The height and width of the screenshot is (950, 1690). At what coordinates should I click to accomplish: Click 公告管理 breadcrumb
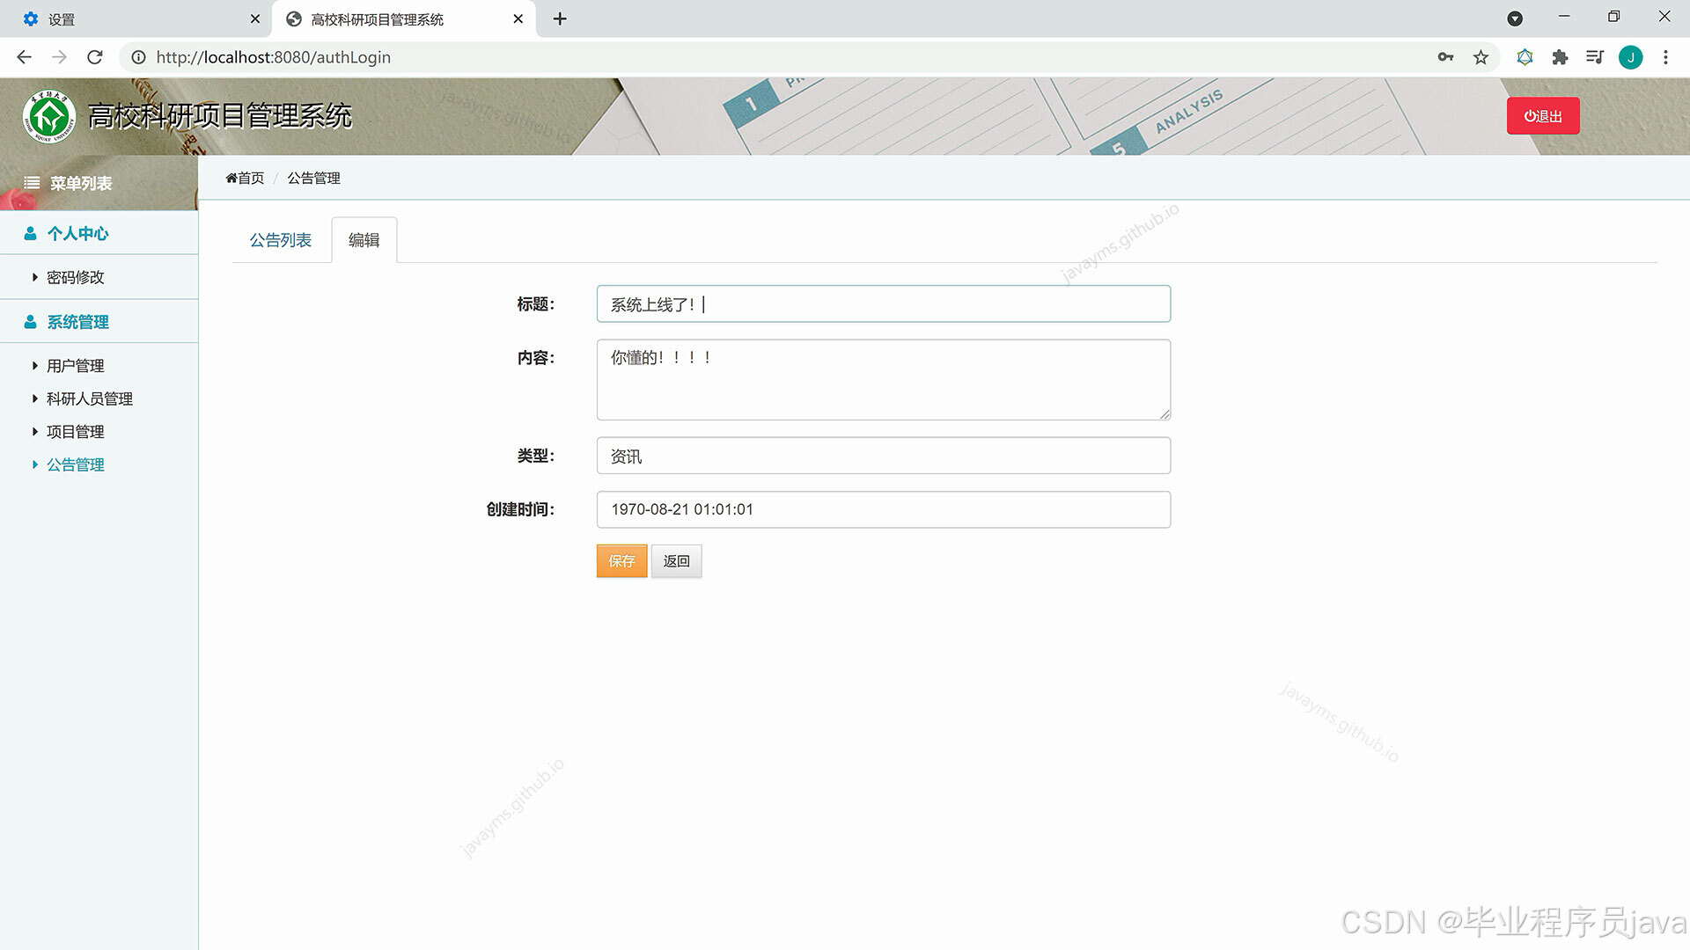click(313, 178)
